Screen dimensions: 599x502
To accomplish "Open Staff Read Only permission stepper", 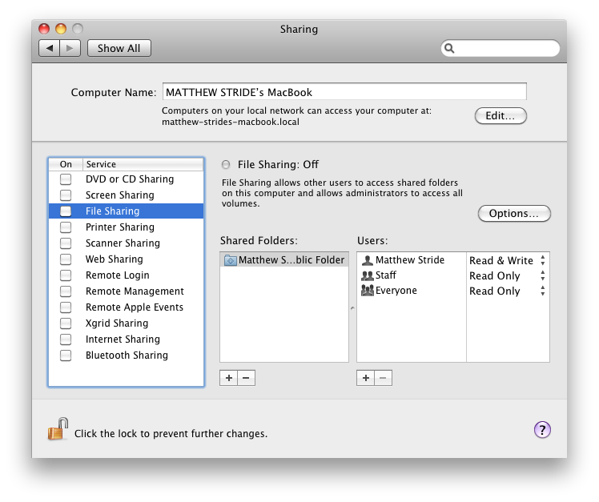I will pyautogui.click(x=542, y=276).
